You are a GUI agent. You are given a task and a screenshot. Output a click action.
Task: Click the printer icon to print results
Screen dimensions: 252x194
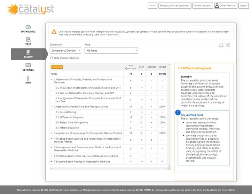pyautogui.click(x=221, y=45)
